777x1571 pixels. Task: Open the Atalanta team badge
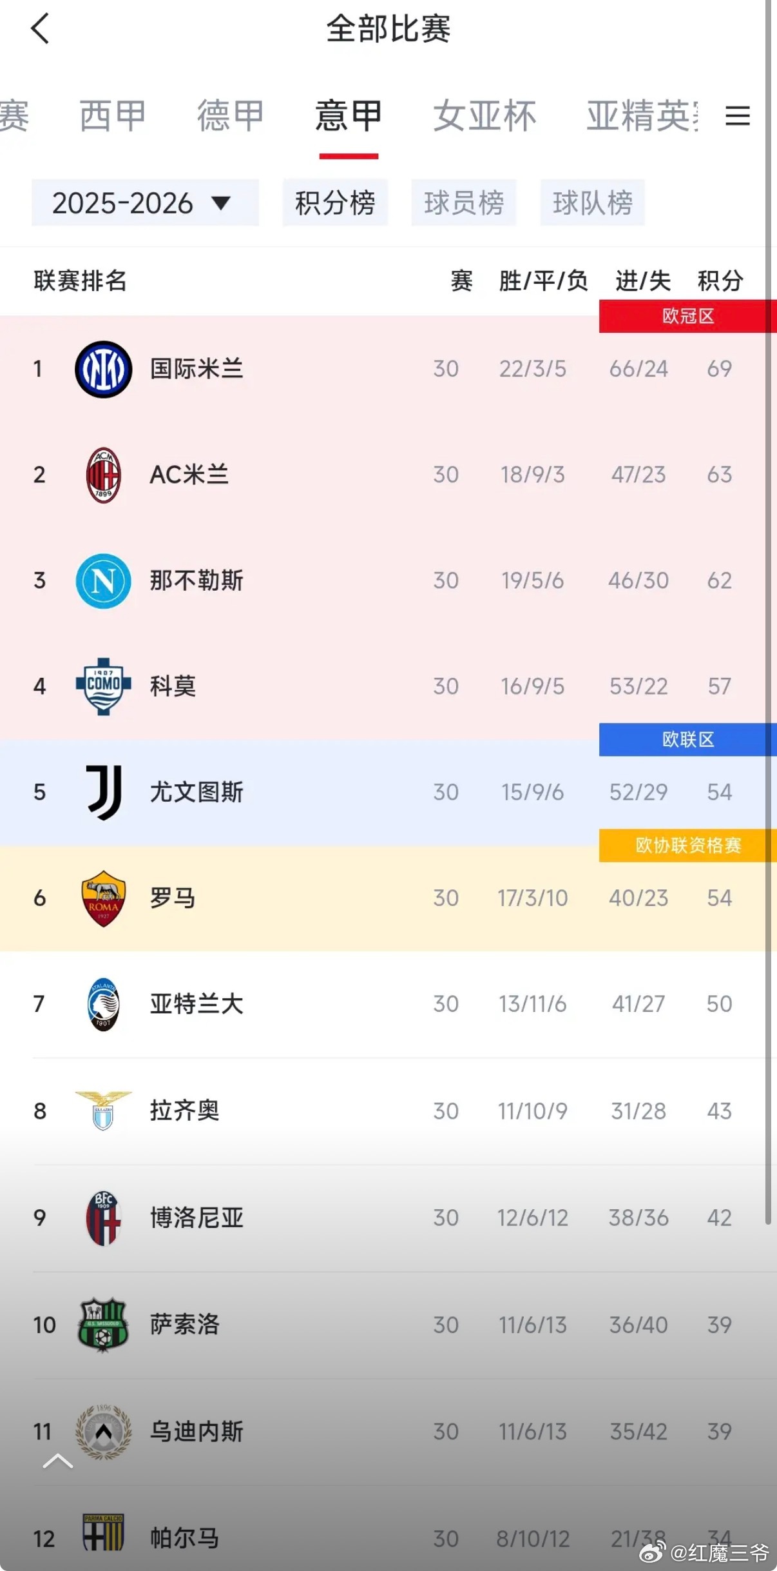click(x=103, y=1003)
